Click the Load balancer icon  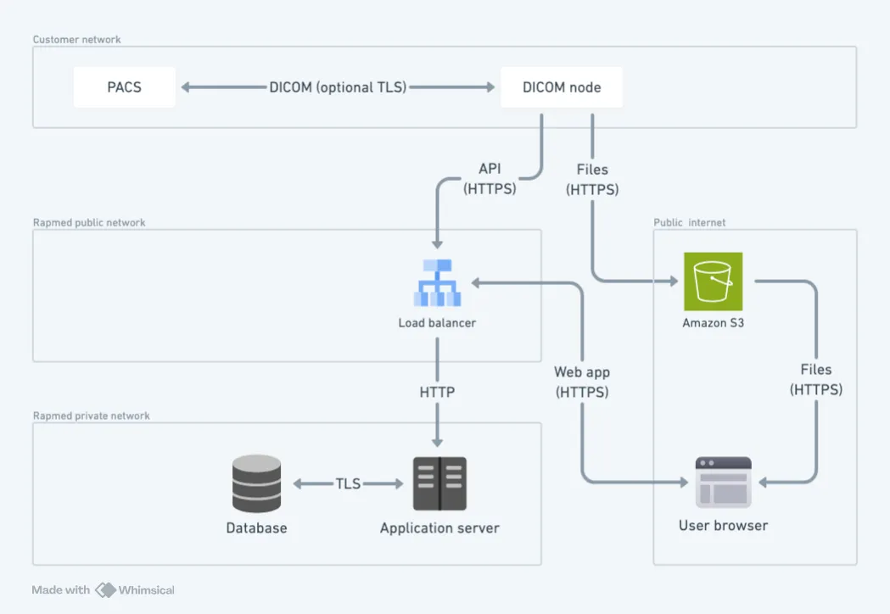click(x=437, y=282)
